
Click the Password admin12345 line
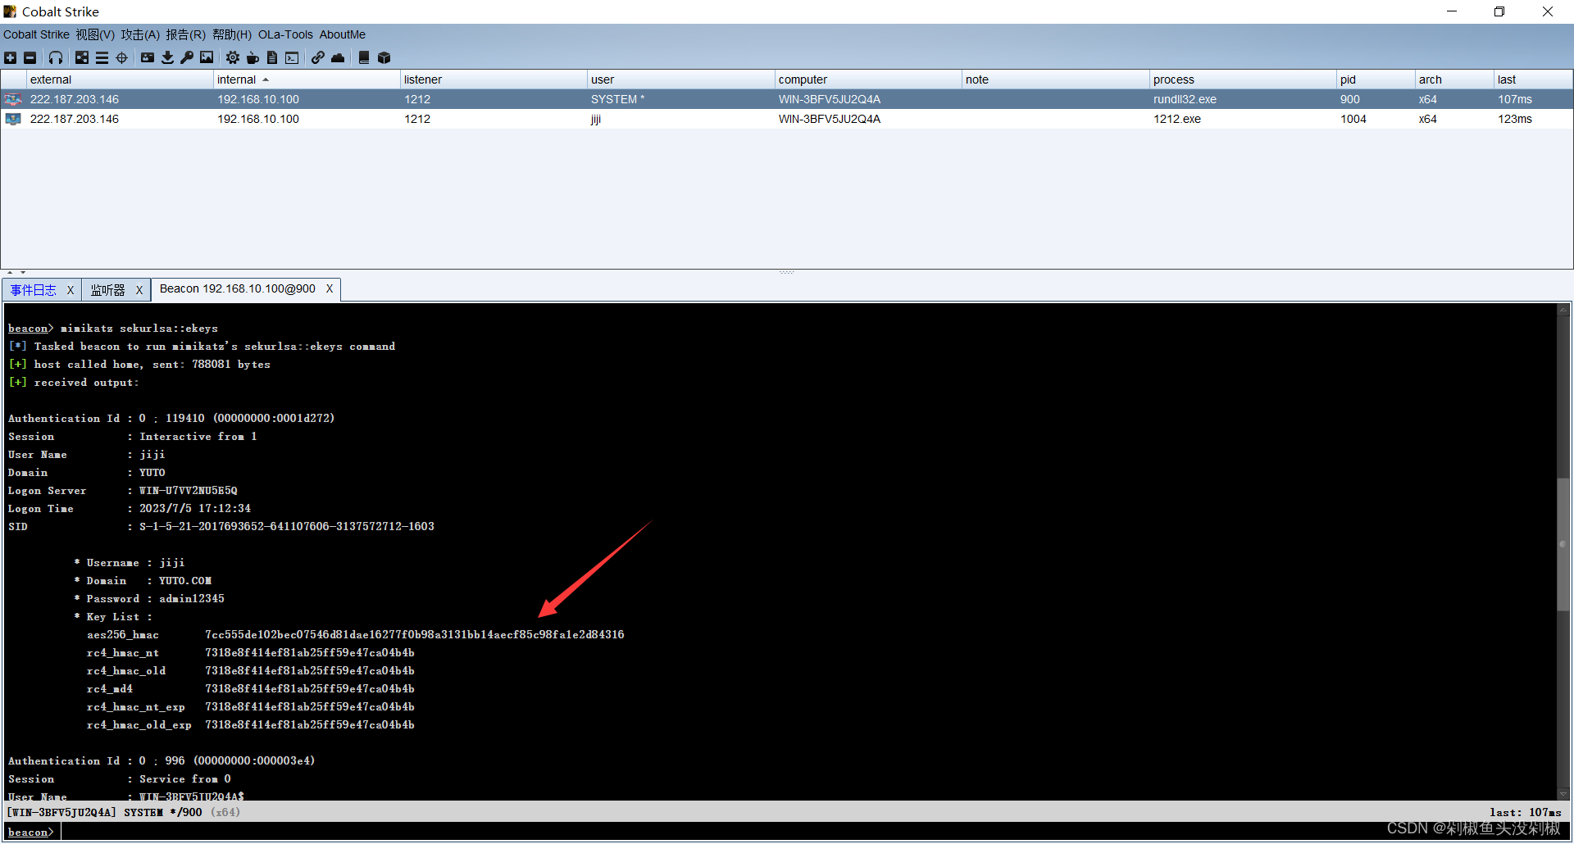149,599
